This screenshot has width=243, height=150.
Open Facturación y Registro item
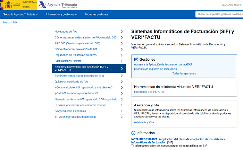coord(68,61)
